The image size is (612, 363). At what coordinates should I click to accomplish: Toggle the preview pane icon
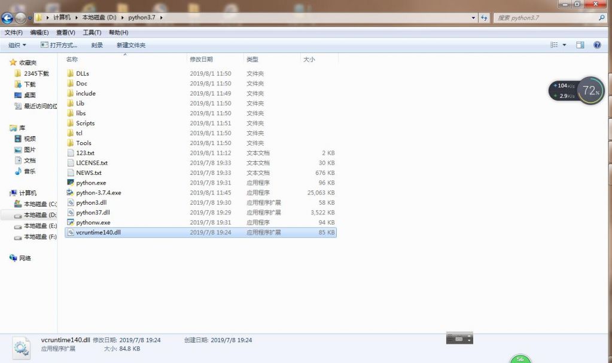[580, 45]
